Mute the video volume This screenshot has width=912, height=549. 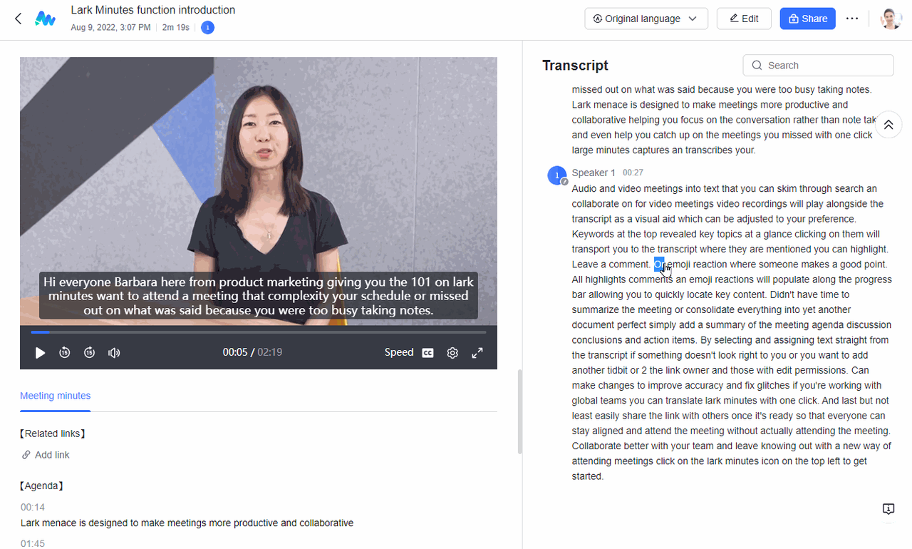tap(114, 352)
